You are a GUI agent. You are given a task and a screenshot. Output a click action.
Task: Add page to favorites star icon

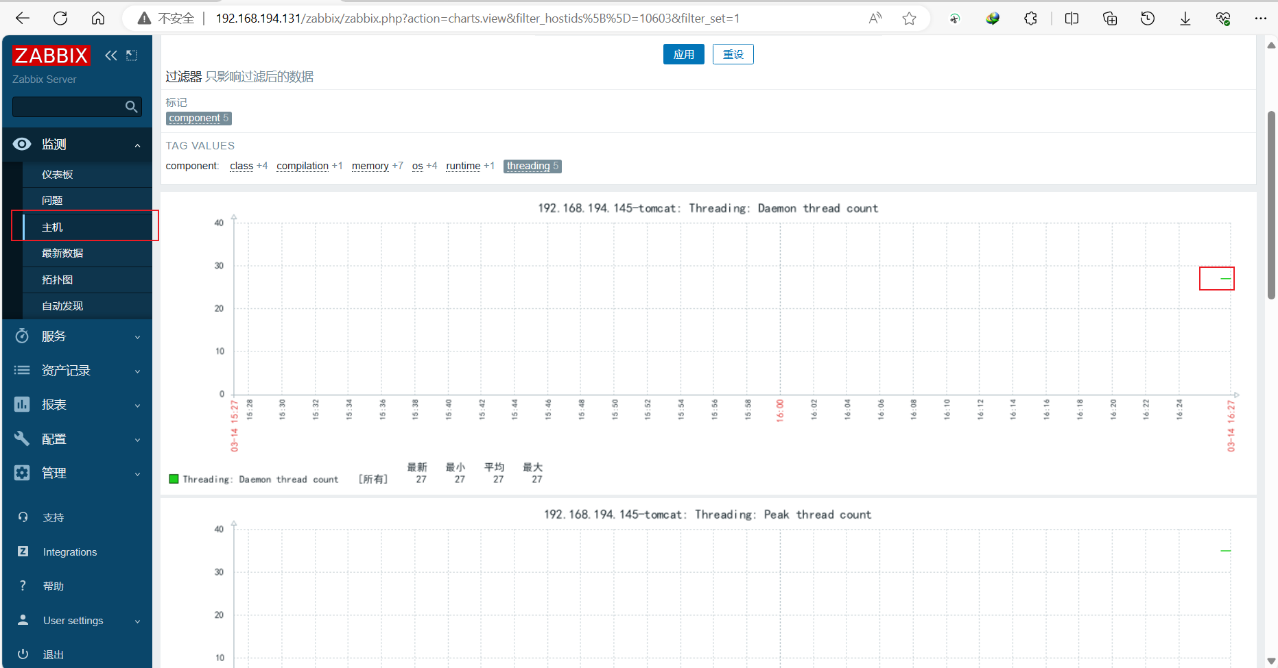click(909, 18)
